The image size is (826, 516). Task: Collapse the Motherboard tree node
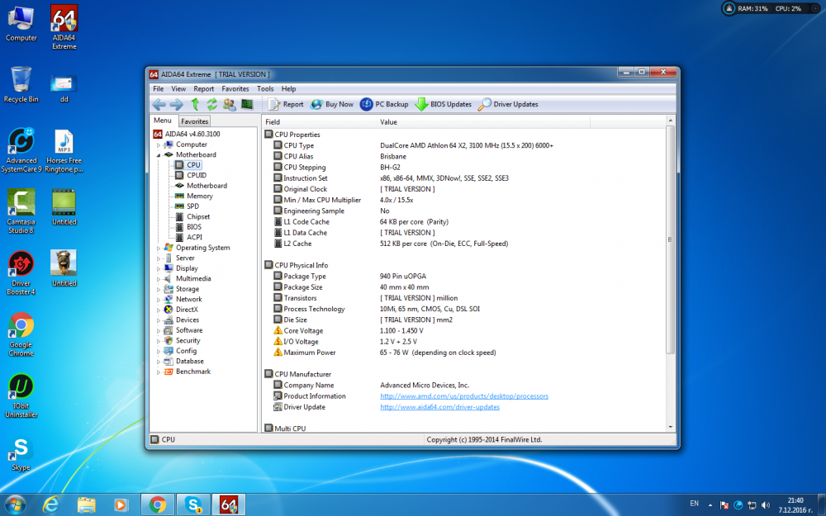click(158, 155)
